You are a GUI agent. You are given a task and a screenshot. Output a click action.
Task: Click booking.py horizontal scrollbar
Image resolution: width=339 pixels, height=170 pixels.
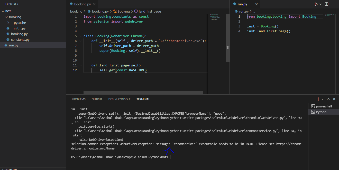[143, 93]
